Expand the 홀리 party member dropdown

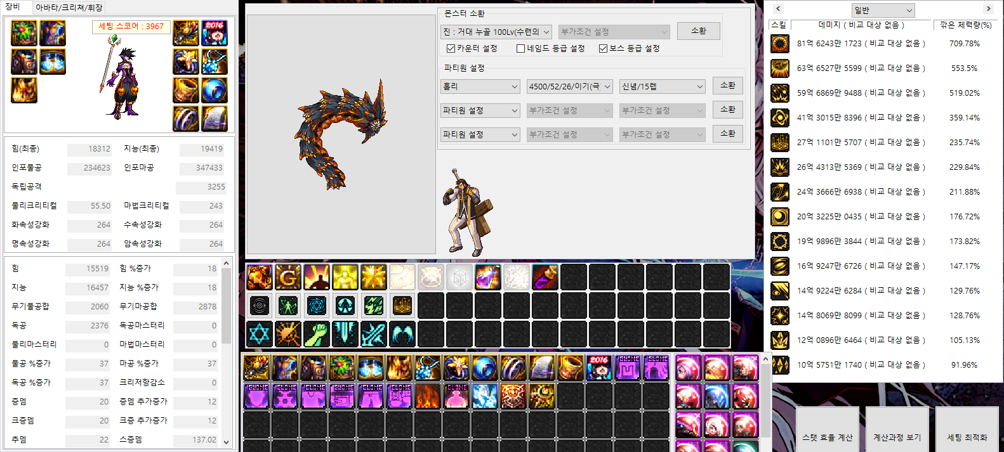[480, 86]
